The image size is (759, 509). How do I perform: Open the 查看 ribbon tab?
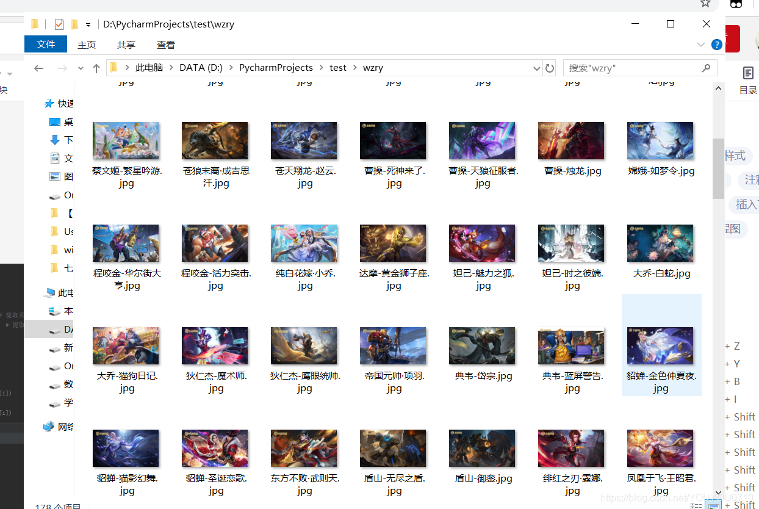pyautogui.click(x=166, y=45)
